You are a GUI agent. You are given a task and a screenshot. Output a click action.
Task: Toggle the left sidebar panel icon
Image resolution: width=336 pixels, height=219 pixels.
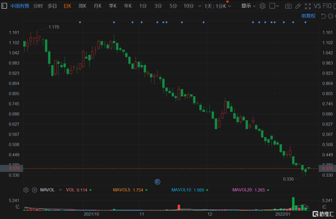pos(4,6)
